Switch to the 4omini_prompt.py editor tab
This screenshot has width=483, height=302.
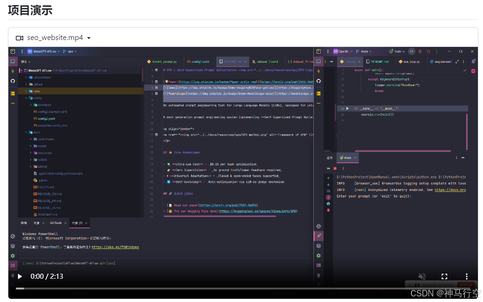[x=162, y=62]
